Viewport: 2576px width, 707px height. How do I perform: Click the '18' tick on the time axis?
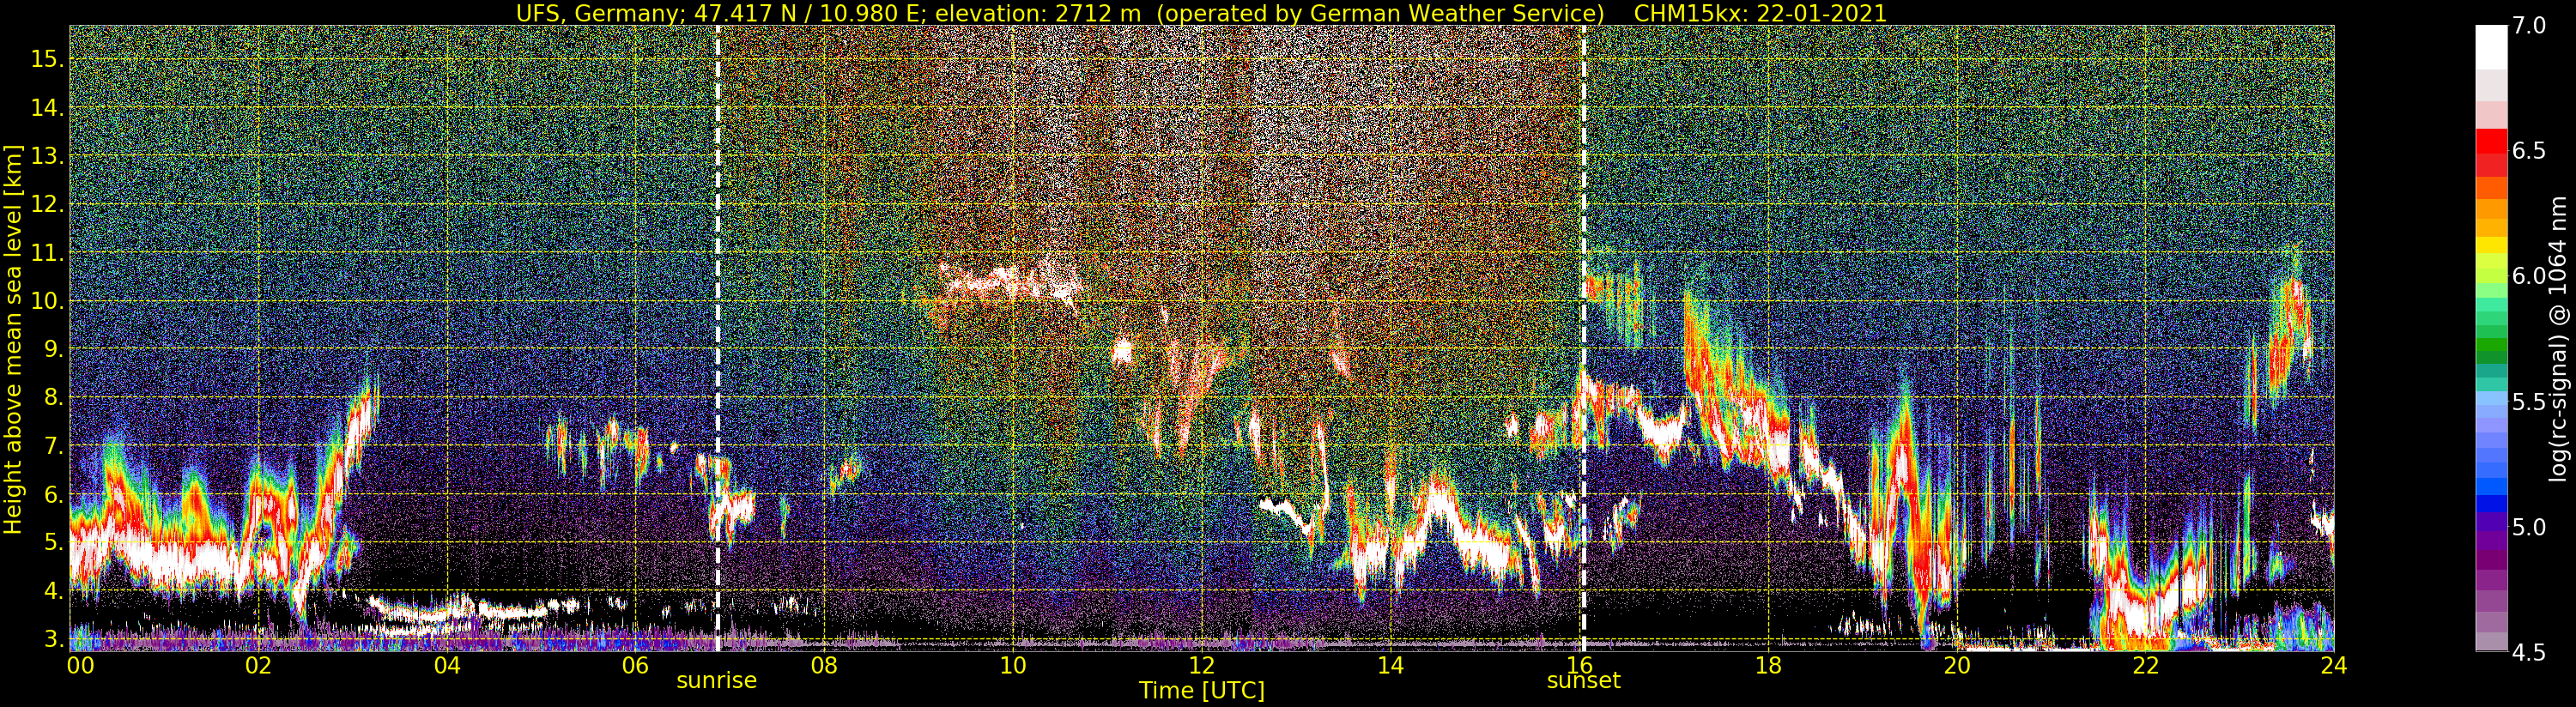point(1768,665)
